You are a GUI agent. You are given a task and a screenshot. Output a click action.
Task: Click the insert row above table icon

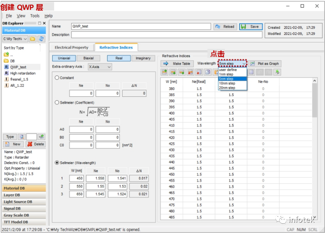165,72
